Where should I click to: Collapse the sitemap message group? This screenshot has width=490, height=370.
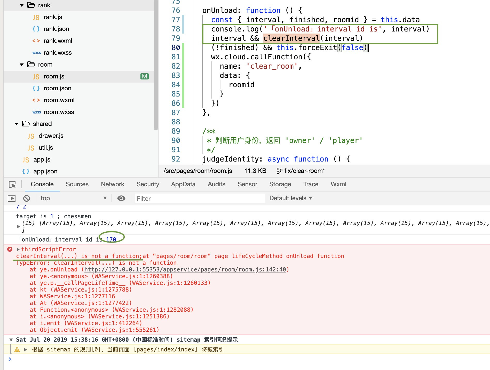(x=11, y=340)
